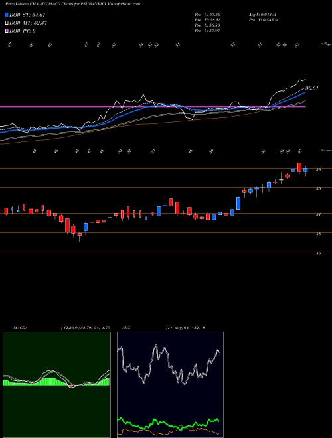The image size is (332, 438).
Task: Select the DOW PT: 0 label
Action: click(23, 31)
